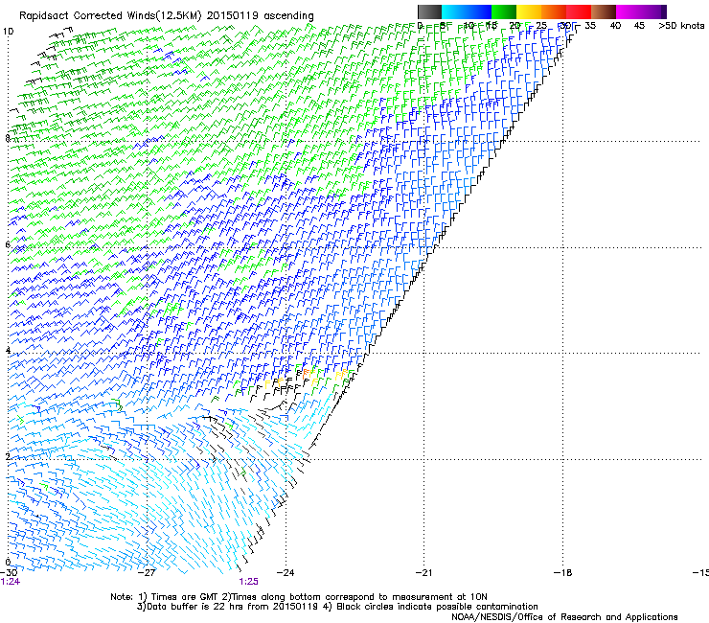
Task: Click the dark purple 45-50 knots swatch
Action: pos(653,12)
